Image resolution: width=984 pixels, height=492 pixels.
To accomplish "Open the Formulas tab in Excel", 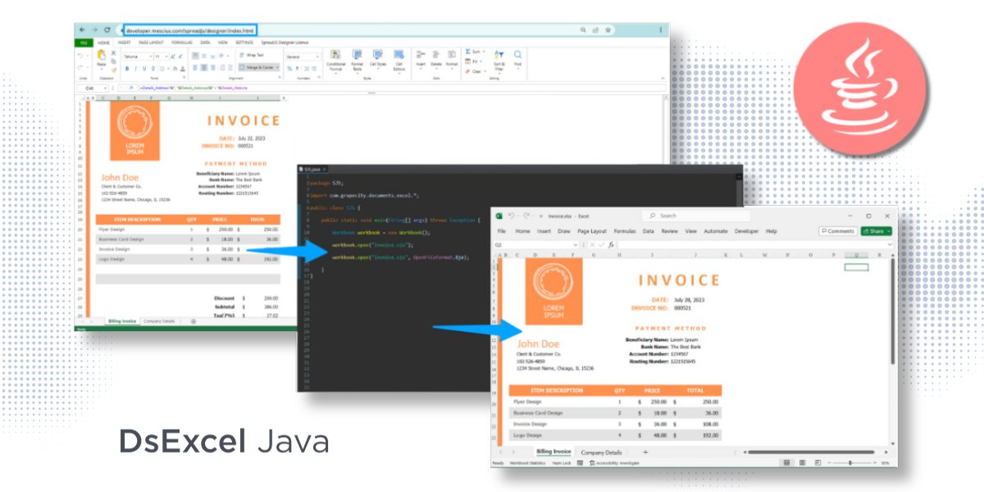I will click(625, 231).
